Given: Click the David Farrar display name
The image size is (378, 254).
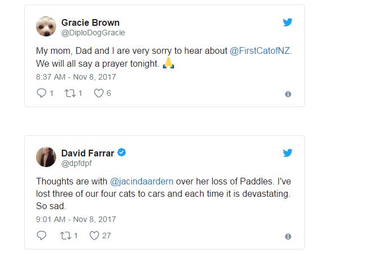Looking at the screenshot, I should 88,152.
